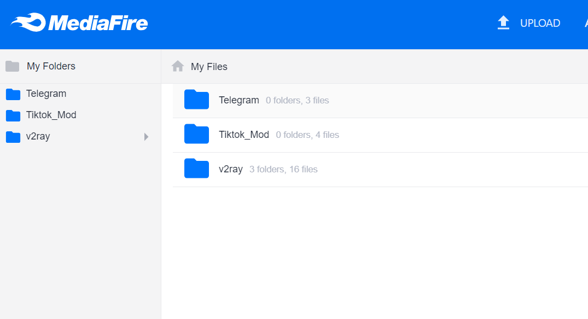Image resolution: width=588 pixels, height=319 pixels.
Task: Click the large Telegram folder icon in file list
Action: pyautogui.click(x=196, y=100)
